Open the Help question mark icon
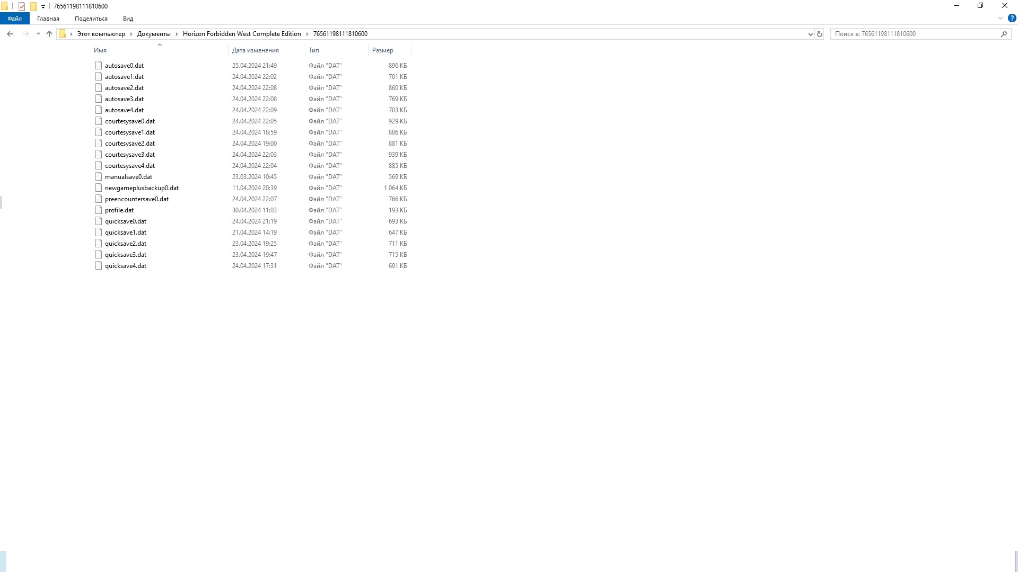Image resolution: width=1018 pixels, height=572 pixels. coord(1012,18)
